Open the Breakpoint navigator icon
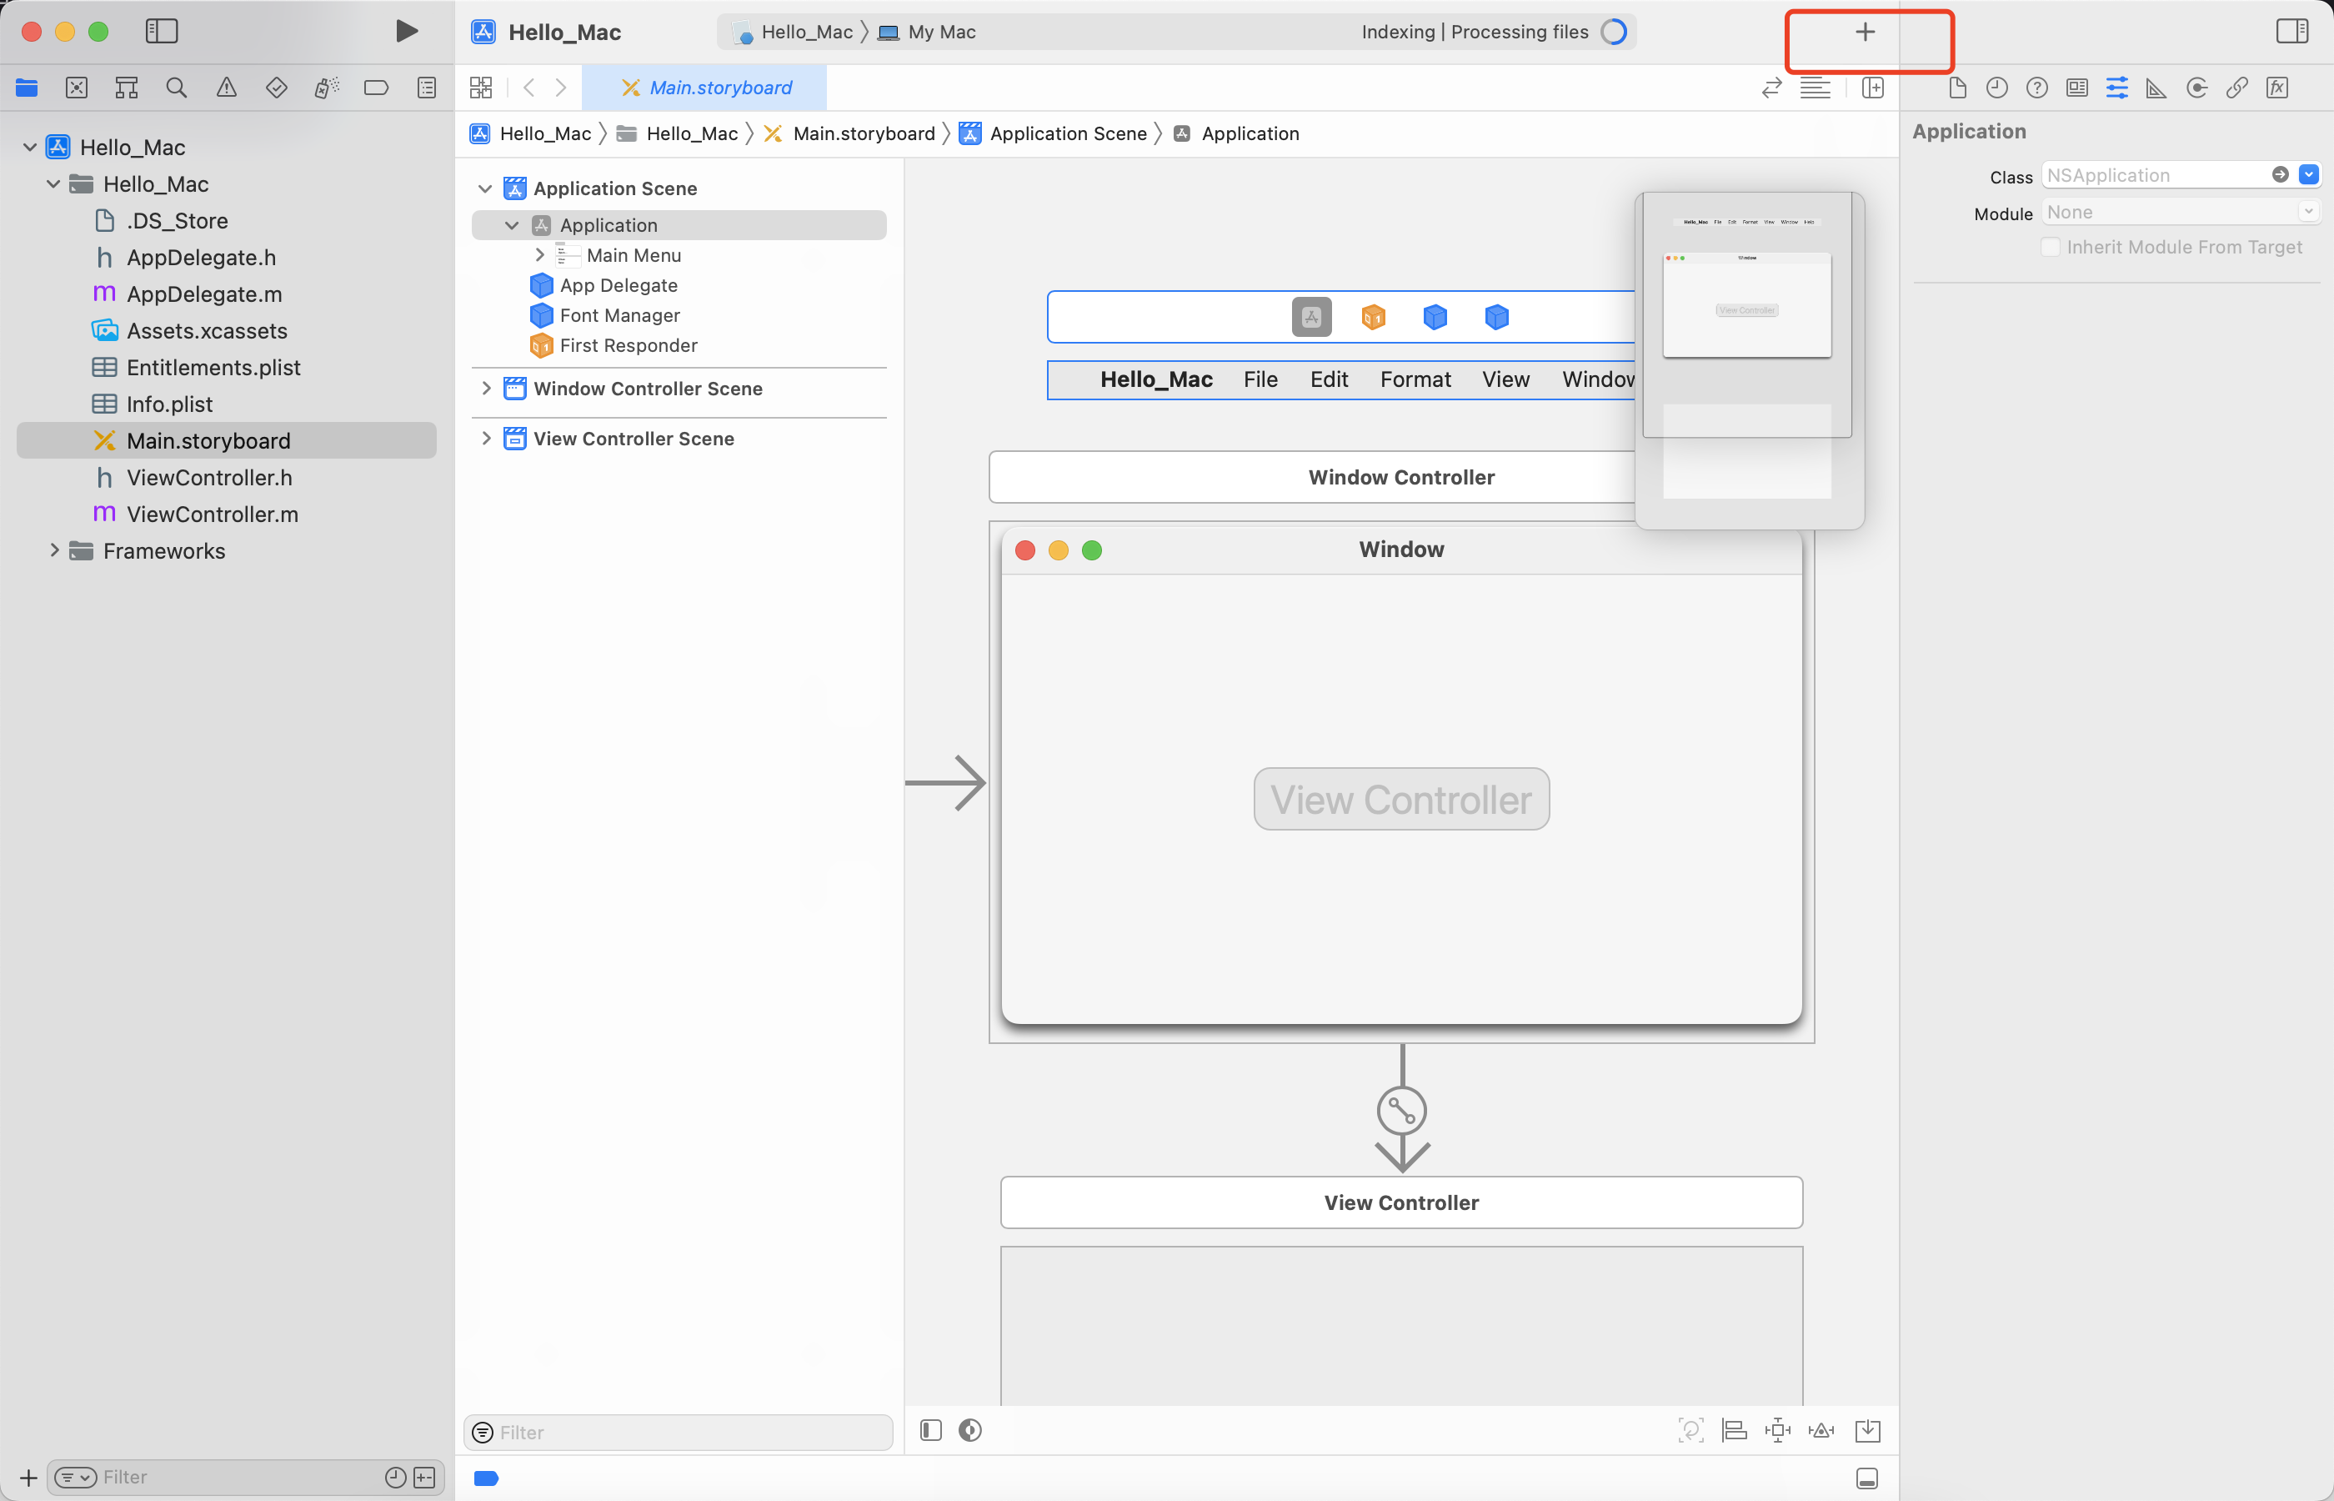Screen dimensions: 2334x1501 click(376, 88)
